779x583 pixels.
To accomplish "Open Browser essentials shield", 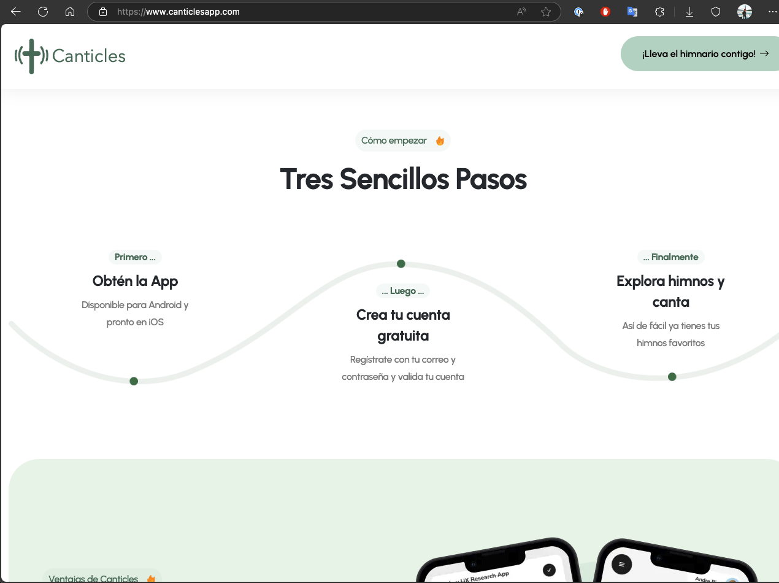I will tap(716, 11).
